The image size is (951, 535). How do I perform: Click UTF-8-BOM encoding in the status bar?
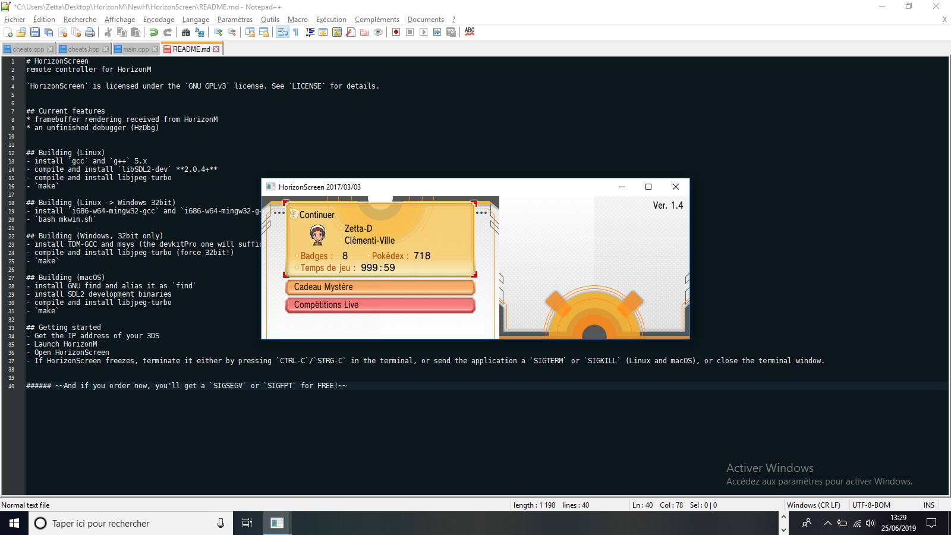(x=871, y=505)
